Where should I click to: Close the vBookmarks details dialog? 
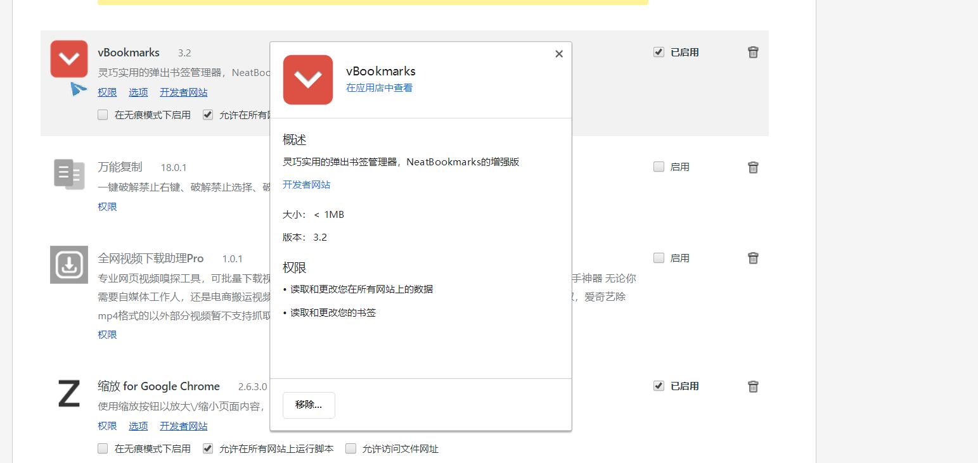tap(559, 54)
